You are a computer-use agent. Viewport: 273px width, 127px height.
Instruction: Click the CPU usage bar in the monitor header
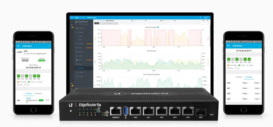coord(140,21)
